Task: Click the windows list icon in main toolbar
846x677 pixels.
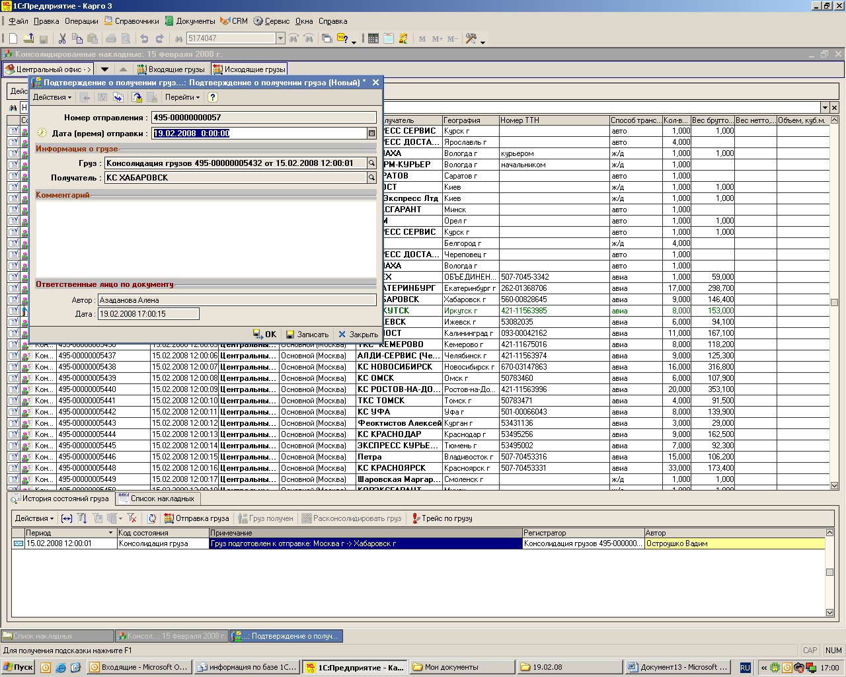Action: point(327,38)
